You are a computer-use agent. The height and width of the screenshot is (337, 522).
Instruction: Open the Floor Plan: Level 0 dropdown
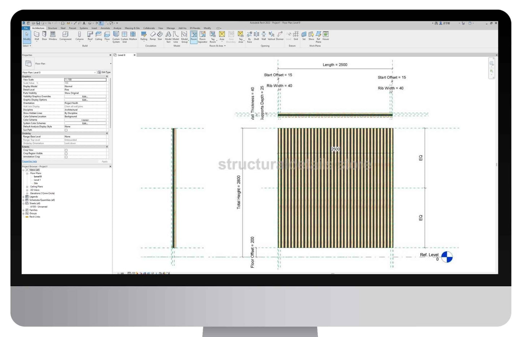pos(95,73)
